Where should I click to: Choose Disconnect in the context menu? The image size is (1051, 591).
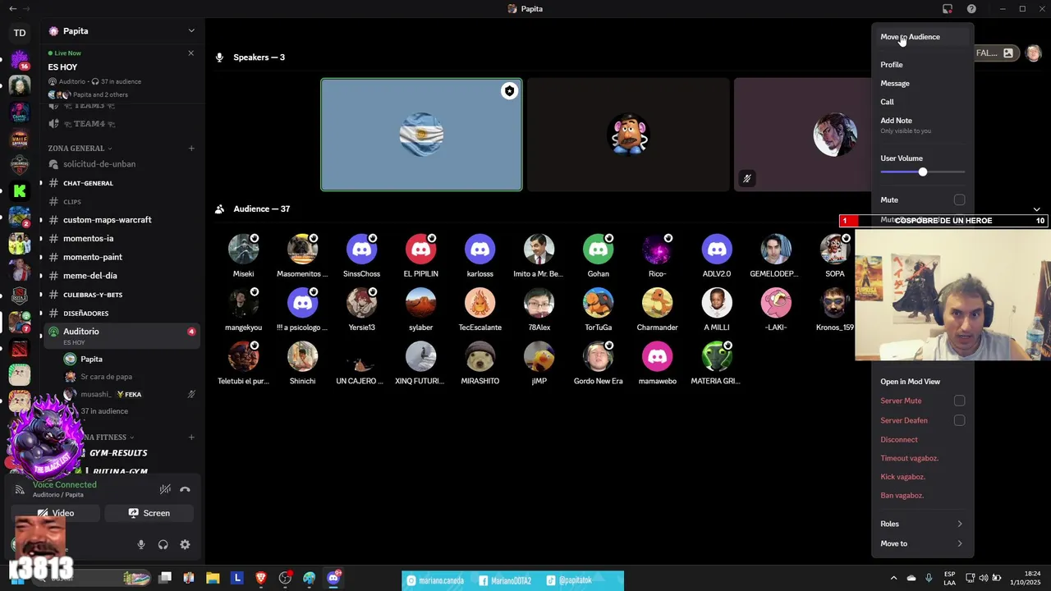(922, 440)
